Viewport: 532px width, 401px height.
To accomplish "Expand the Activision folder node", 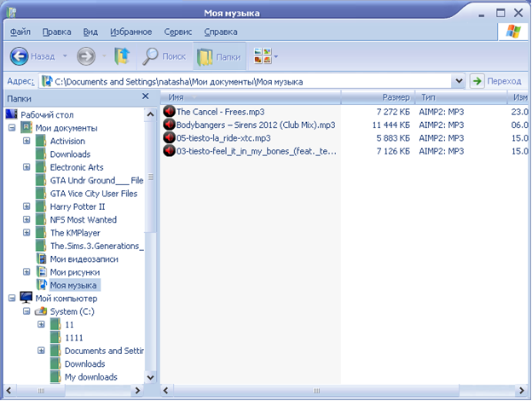I will (26, 141).
